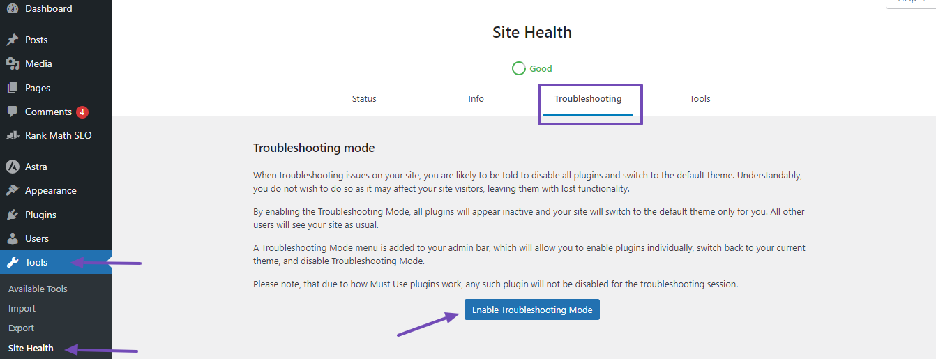Go to the Media library menu
Viewport: 936px width, 359px height.
pos(56,63)
